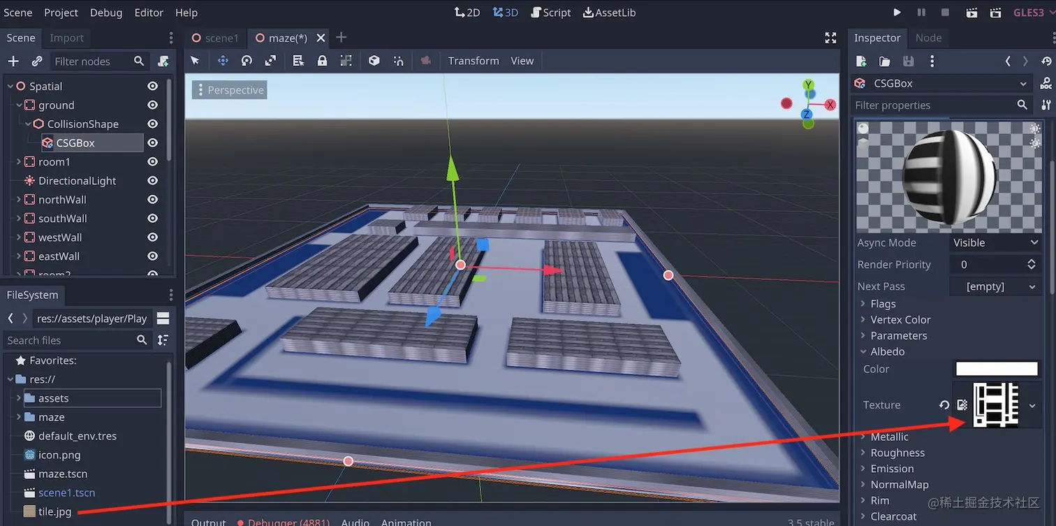Switch to the Script workspace
Image resolution: width=1056 pixels, height=526 pixels.
point(550,13)
